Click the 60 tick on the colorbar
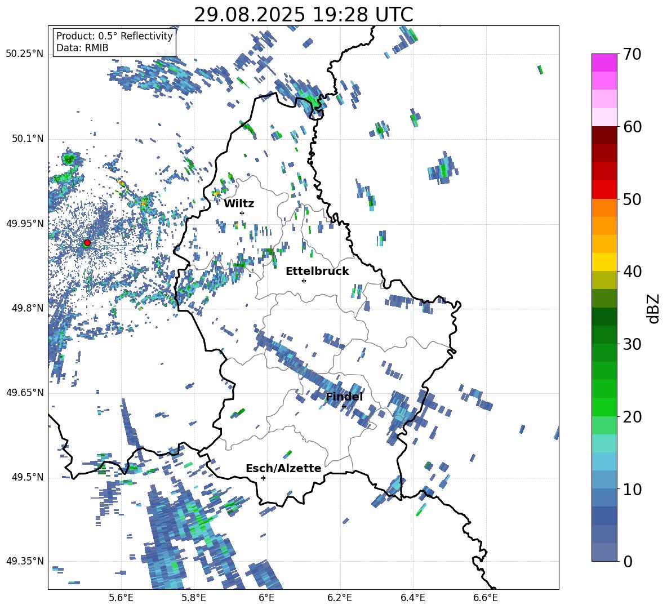667x609 pixels. pos(632,127)
